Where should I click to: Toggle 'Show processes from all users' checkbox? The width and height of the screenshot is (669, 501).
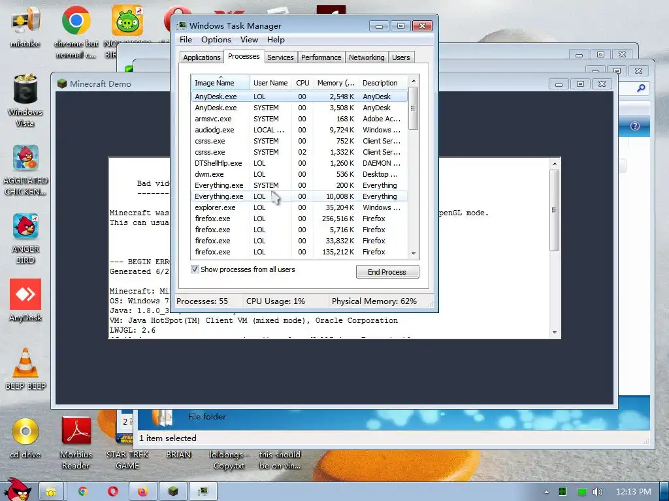pos(195,269)
